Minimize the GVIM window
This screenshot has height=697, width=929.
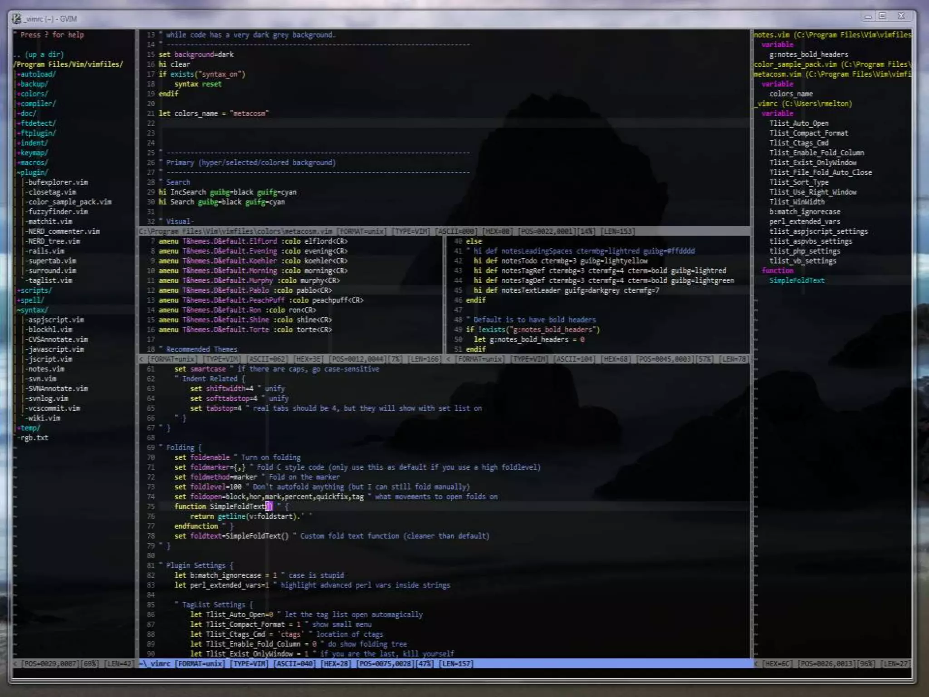[868, 17]
